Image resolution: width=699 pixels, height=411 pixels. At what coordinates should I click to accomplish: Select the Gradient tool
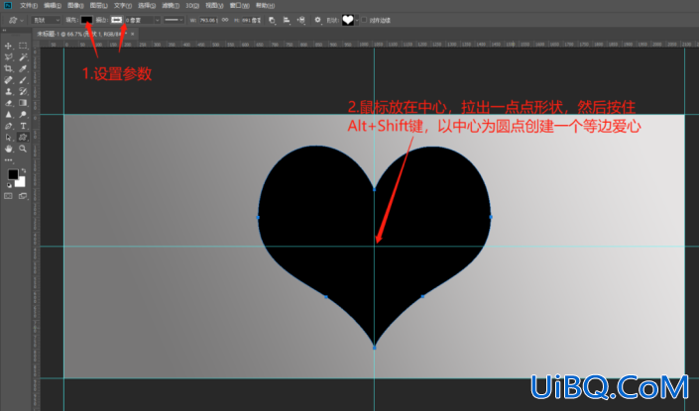pos(23,103)
